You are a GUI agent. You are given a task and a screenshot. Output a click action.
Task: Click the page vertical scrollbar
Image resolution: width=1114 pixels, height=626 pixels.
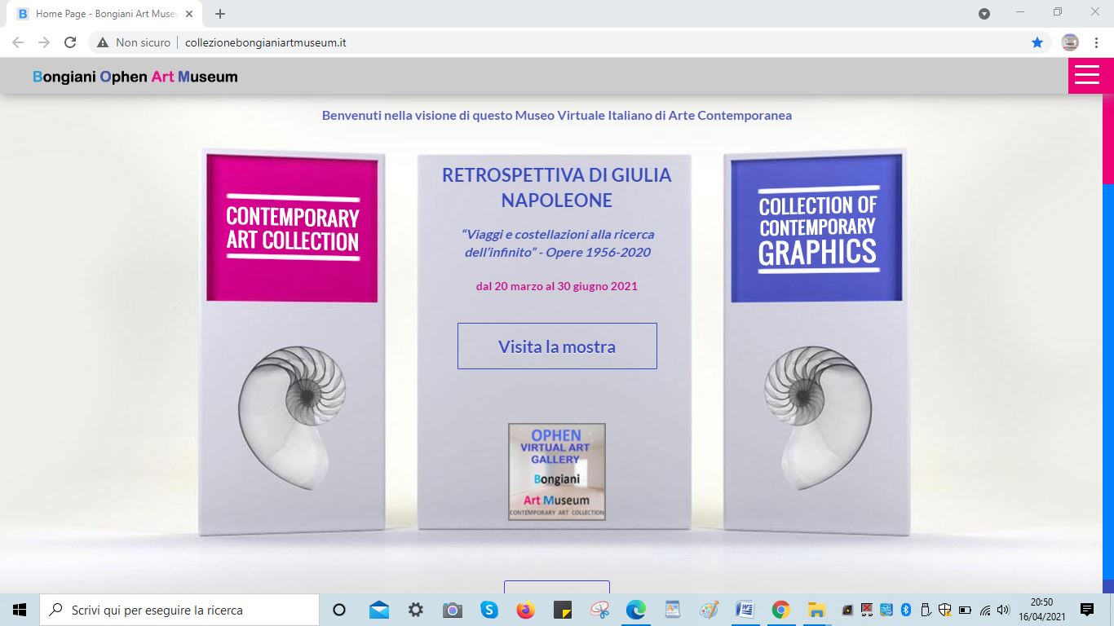[x=1107, y=326]
